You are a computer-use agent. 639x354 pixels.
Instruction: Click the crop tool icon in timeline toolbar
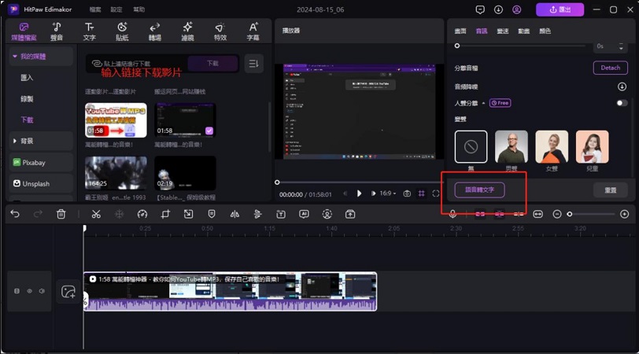[165, 214]
